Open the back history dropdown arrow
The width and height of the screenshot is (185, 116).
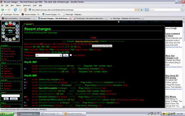5,10
